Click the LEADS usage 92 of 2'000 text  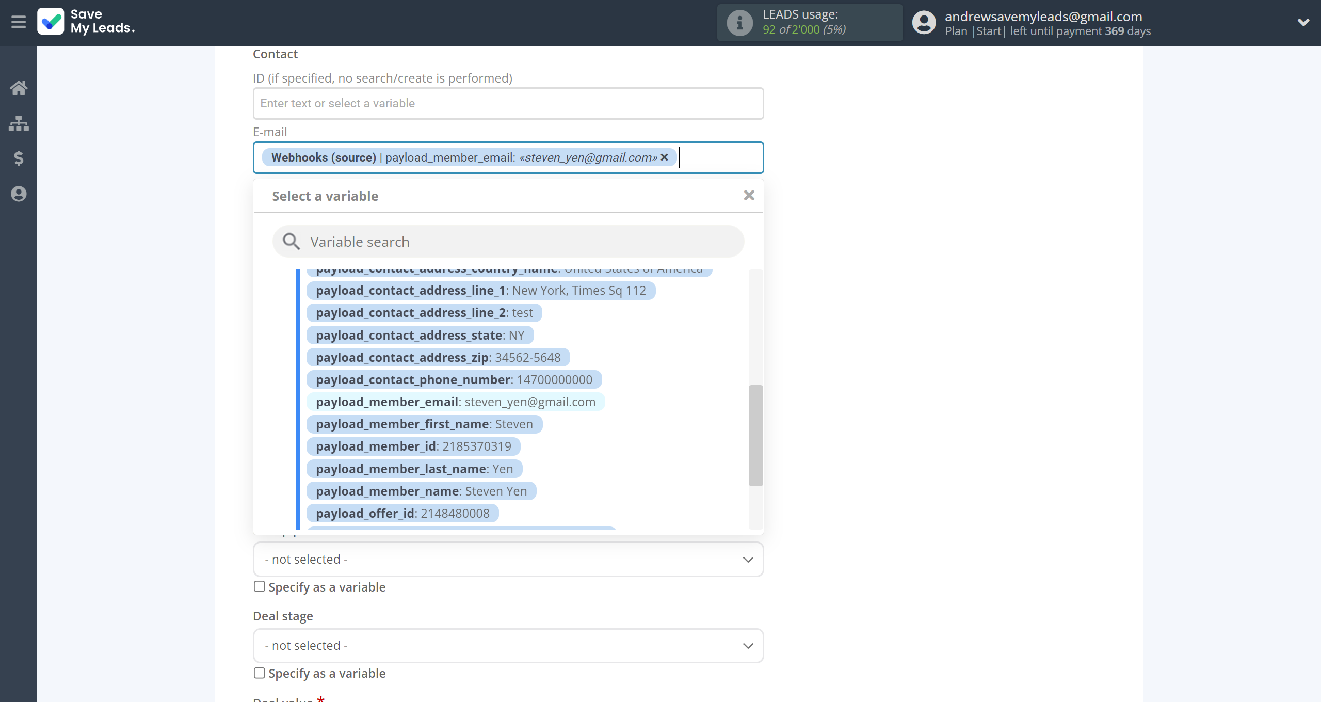point(804,29)
